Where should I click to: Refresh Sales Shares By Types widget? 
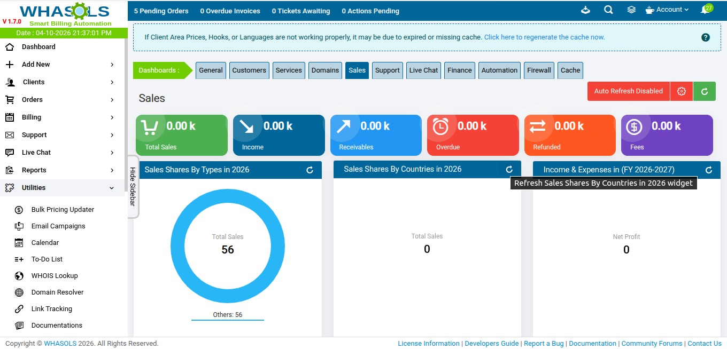click(x=310, y=170)
